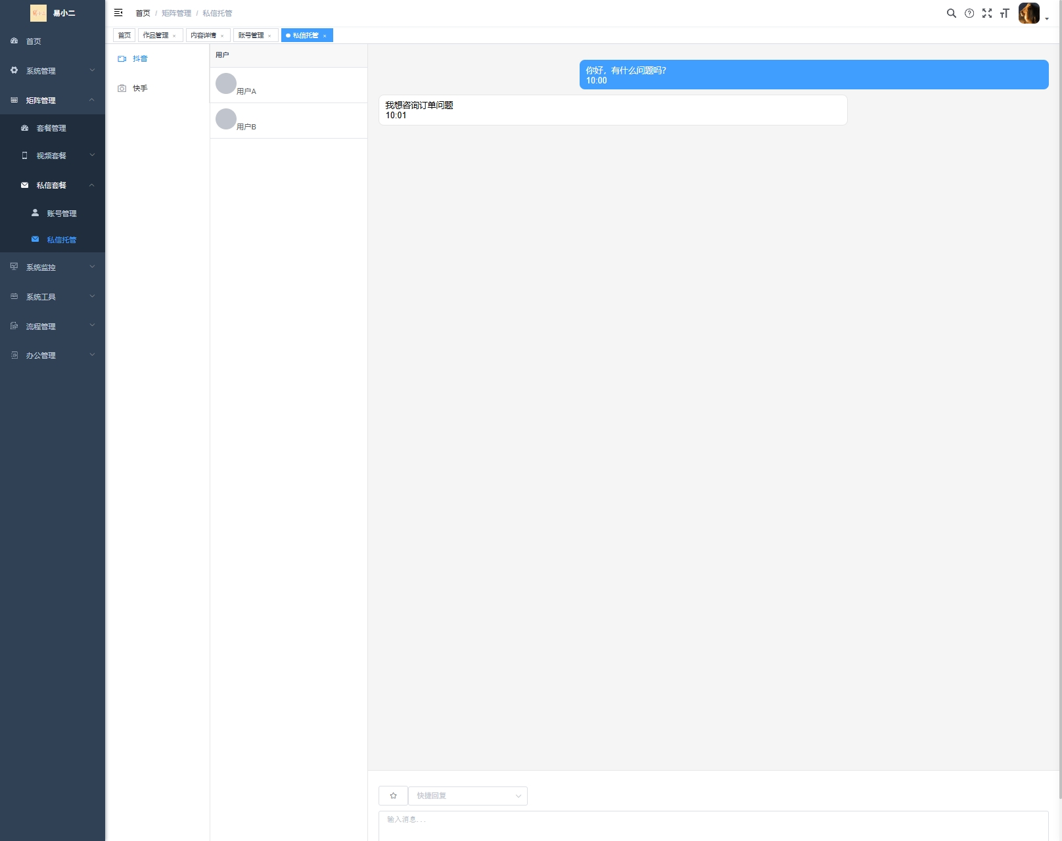
Task: Open the font size setting icon
Action: tap(1004, 13)
